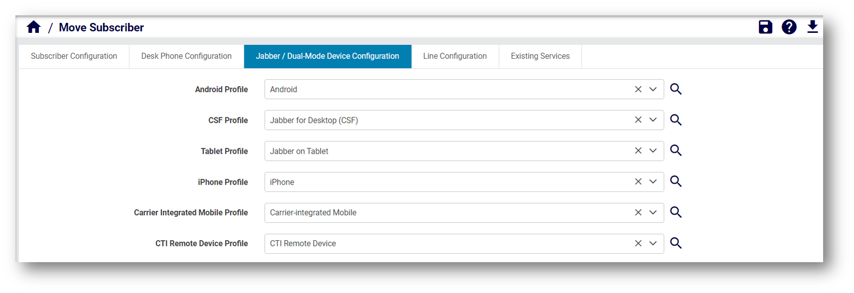854x293 pixels.
Task: Switch to Subscriber Configuration tab
Action: 74,56
